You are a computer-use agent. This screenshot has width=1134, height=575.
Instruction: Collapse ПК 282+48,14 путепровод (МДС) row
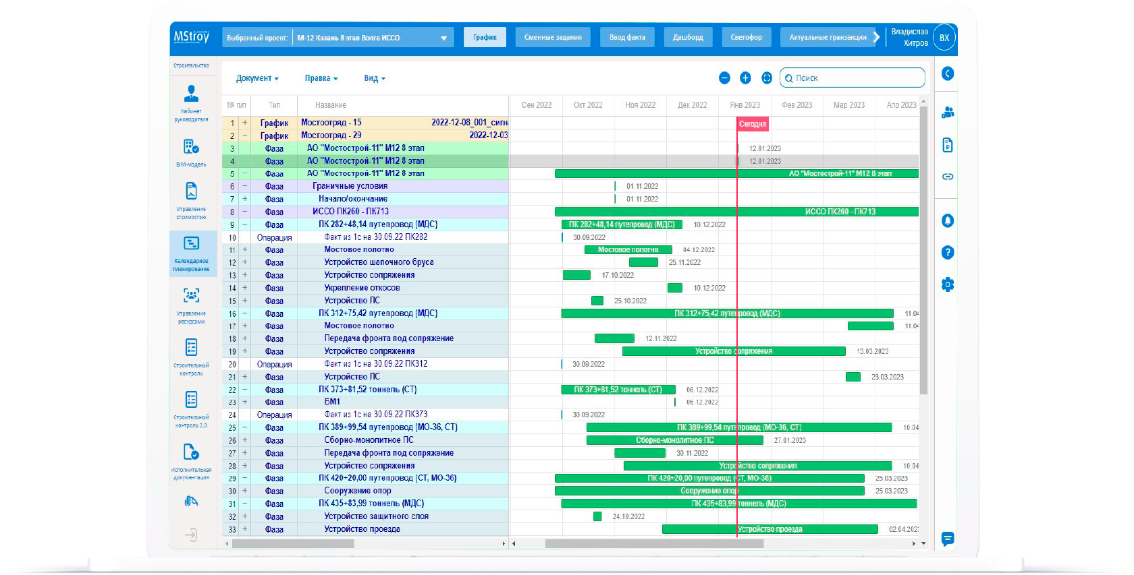click(x=245, y=224)
